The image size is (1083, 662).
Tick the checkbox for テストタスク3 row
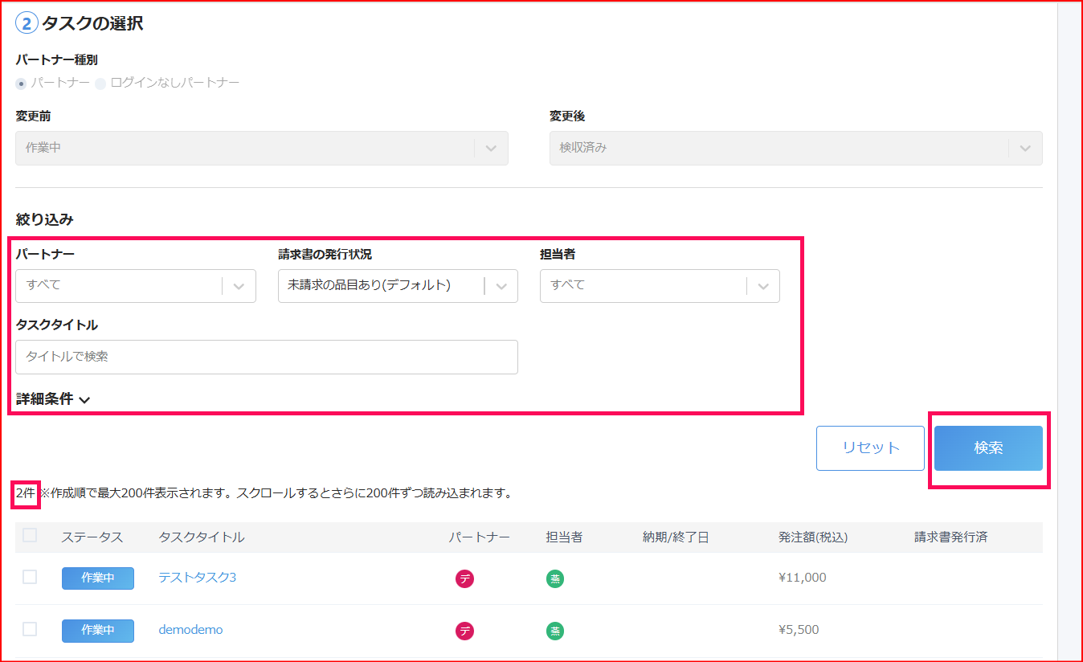click(30, 577)
